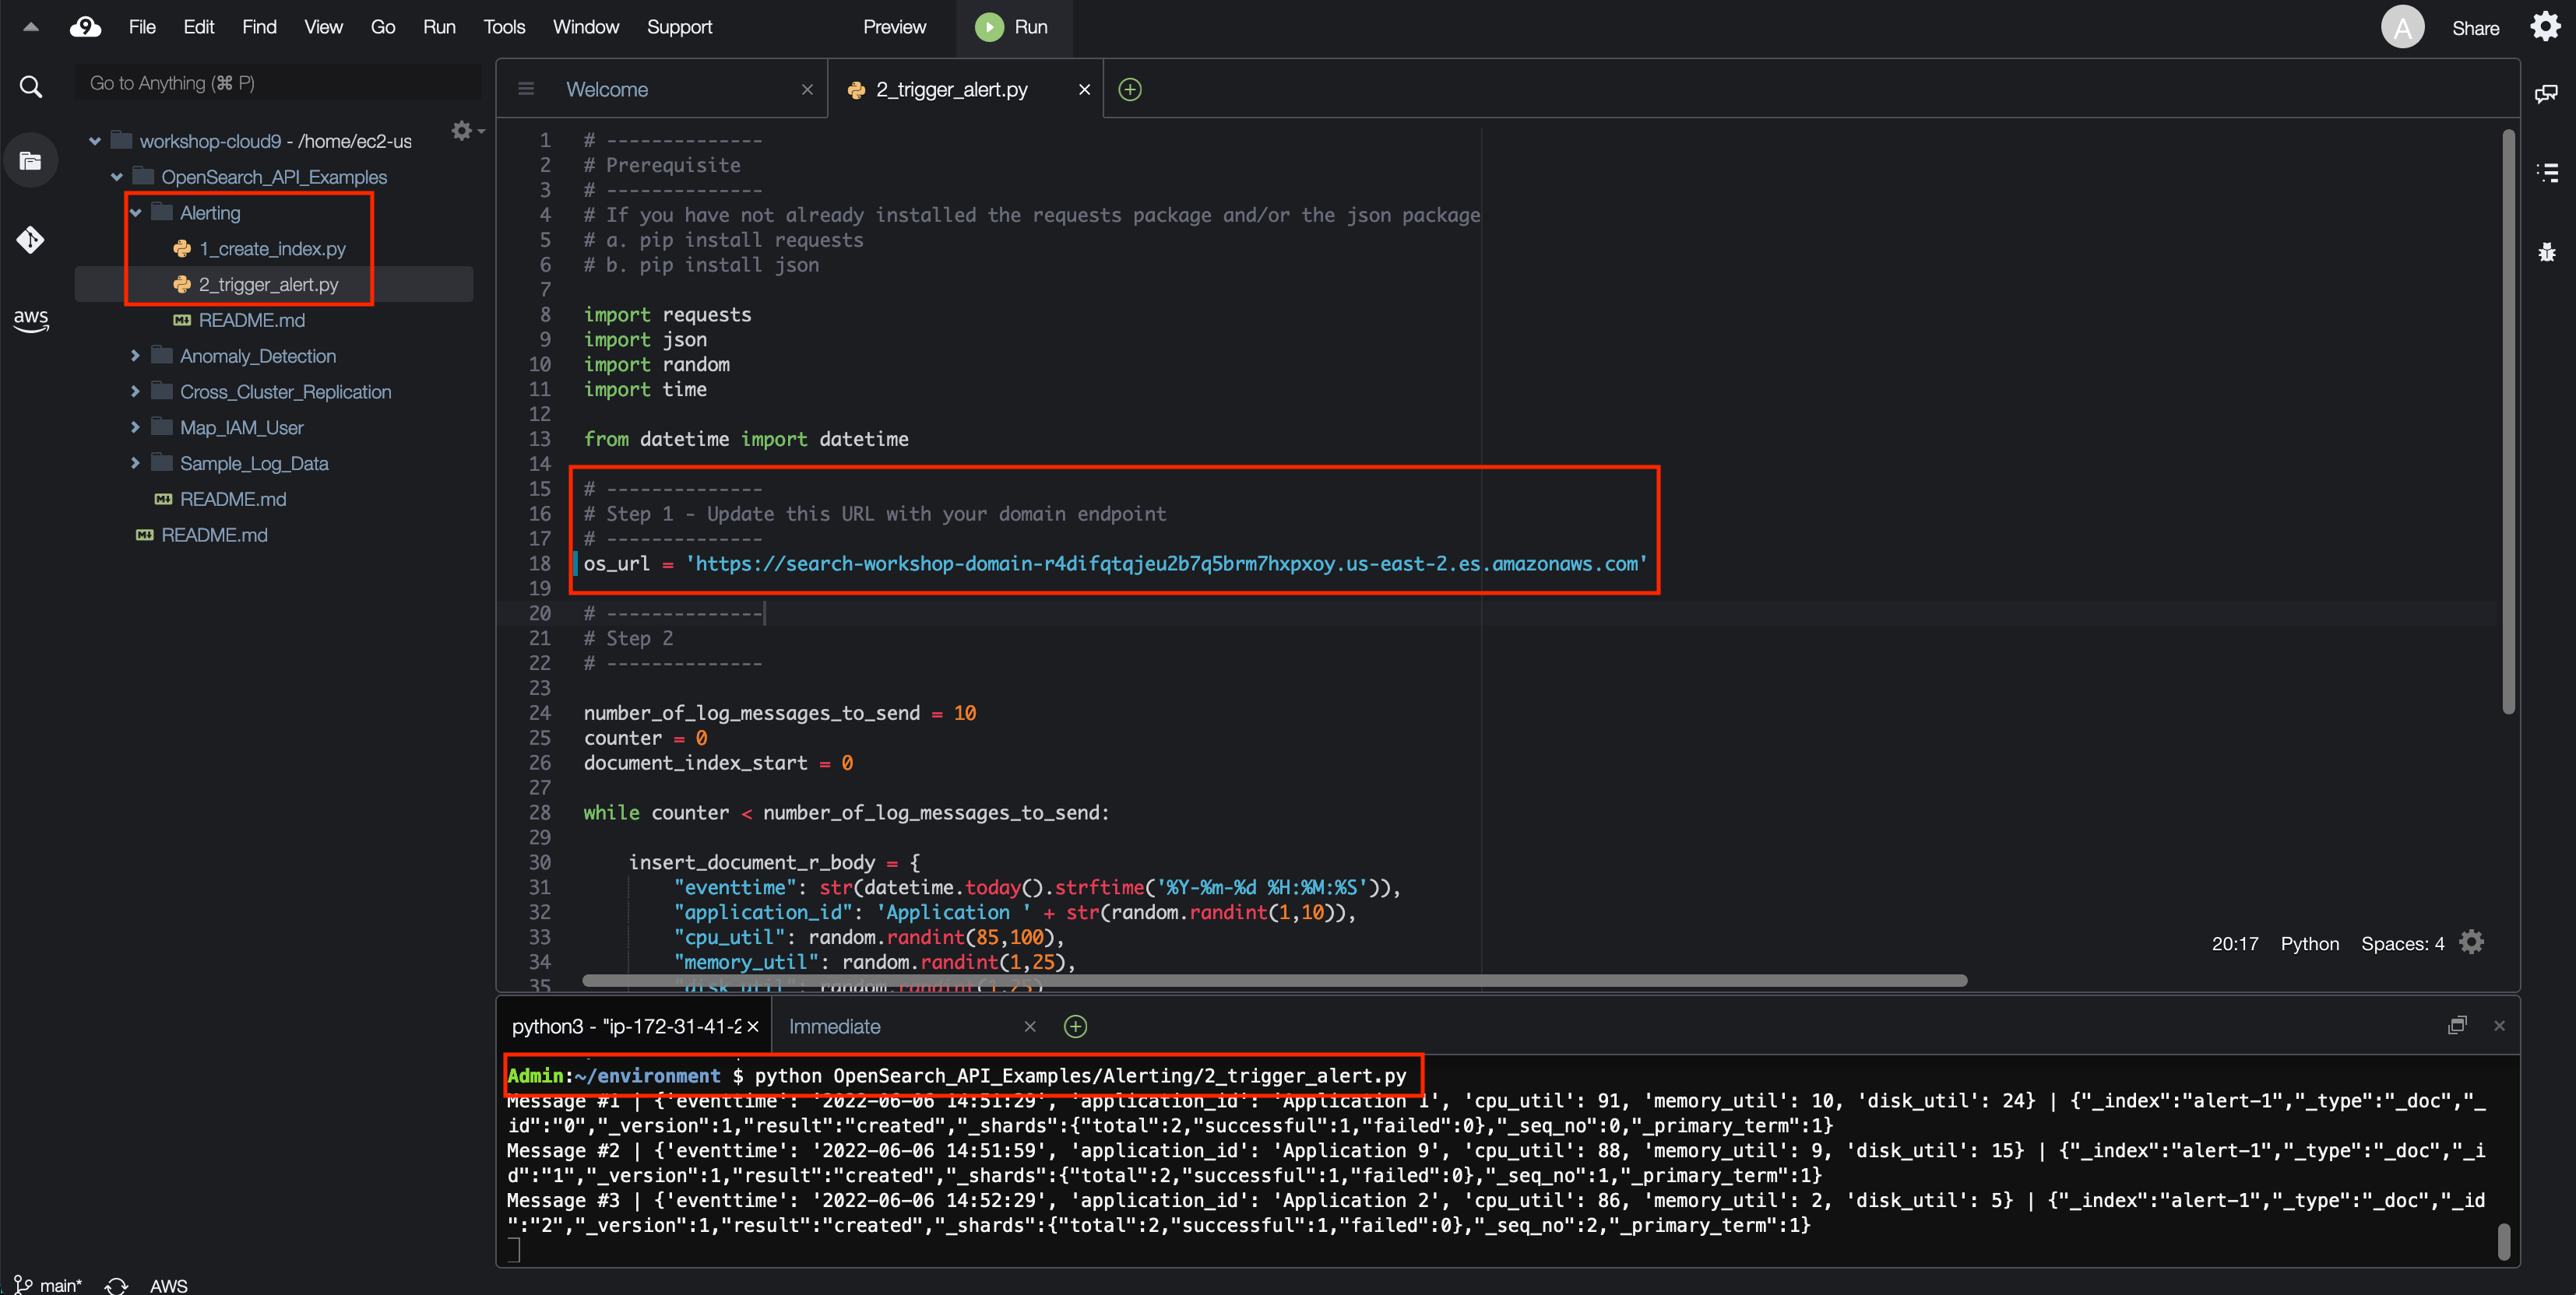Close the 2_trigger_alert.py tab
Image resolution: width=2576 pixels, height=1295 pixels.
point(1084,89)
